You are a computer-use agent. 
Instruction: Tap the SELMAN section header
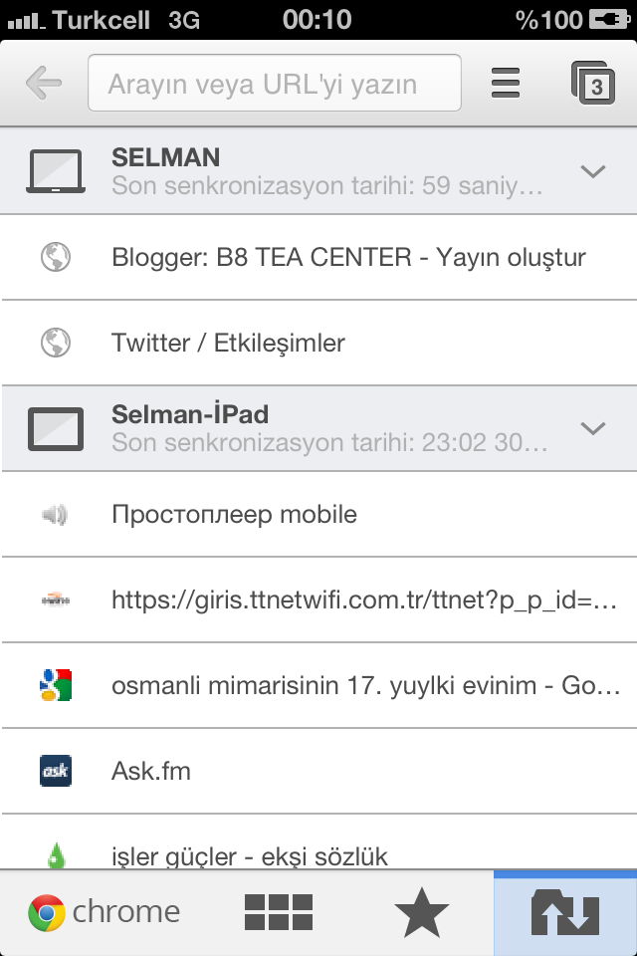click(318, 171)
